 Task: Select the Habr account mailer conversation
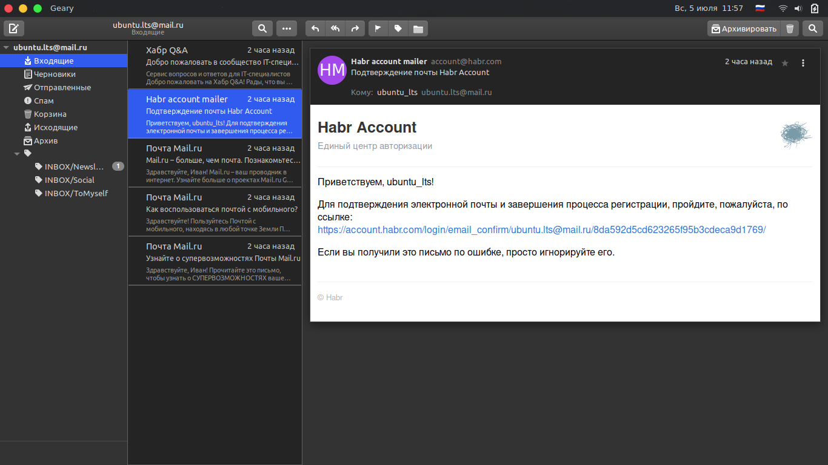(x=215, y=114)
